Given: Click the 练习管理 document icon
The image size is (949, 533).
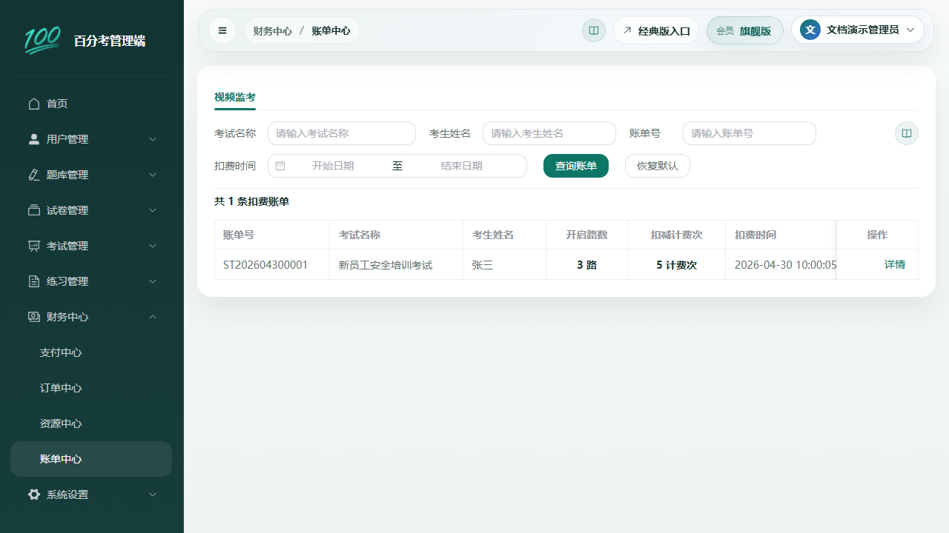Looking at the screenshot, I should [34, 281].
